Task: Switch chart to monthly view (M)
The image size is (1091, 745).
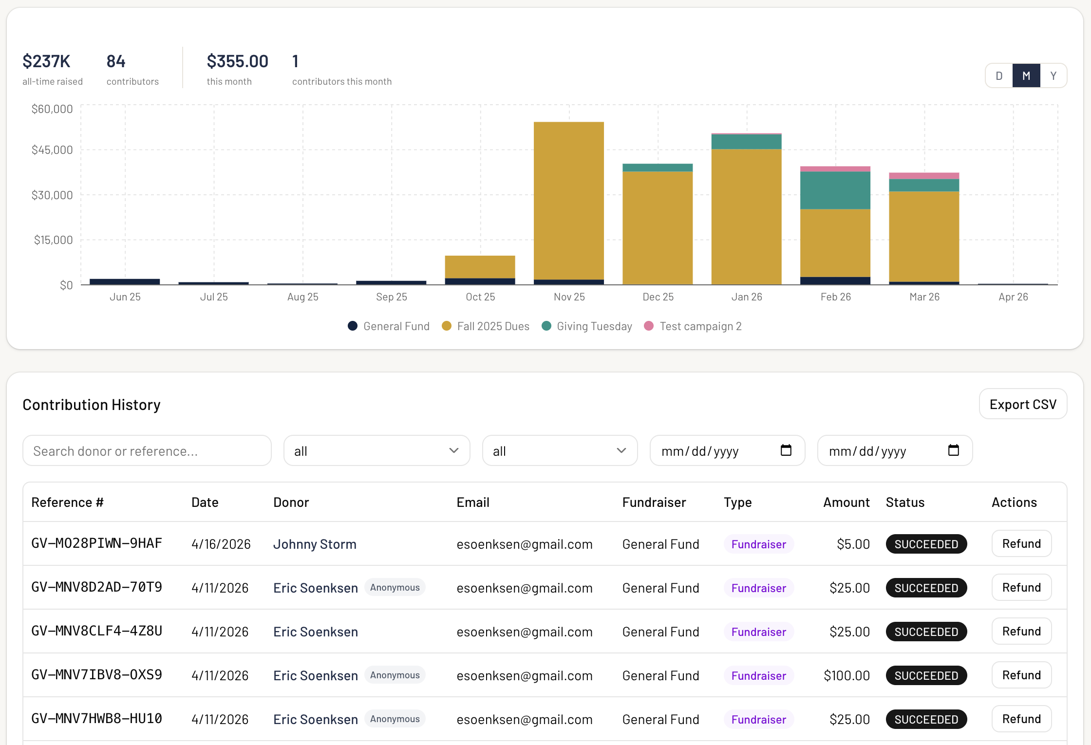Action: [x=1026, y=76]
